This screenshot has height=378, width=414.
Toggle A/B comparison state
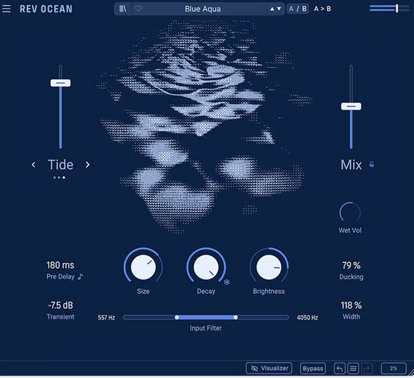point(298,8)
